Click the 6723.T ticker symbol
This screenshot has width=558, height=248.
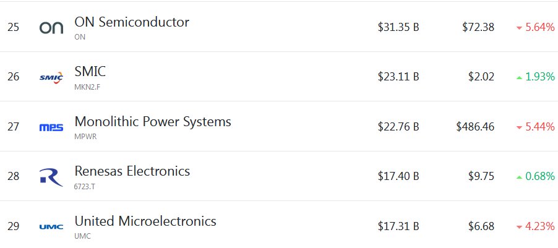[85, 186]
